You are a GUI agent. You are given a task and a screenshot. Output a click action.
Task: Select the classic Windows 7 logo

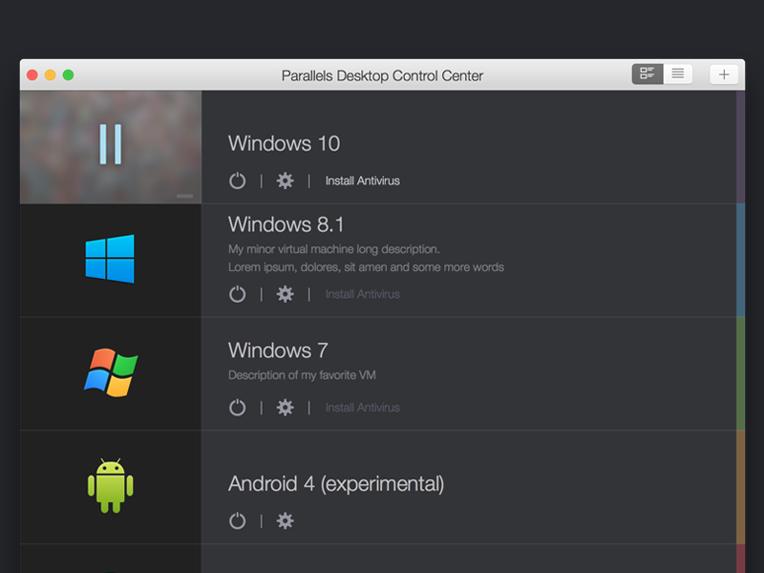pyautogui.click(x=110, y=372)
